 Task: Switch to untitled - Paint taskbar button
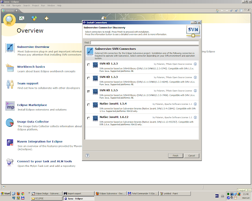pos(175,194)
